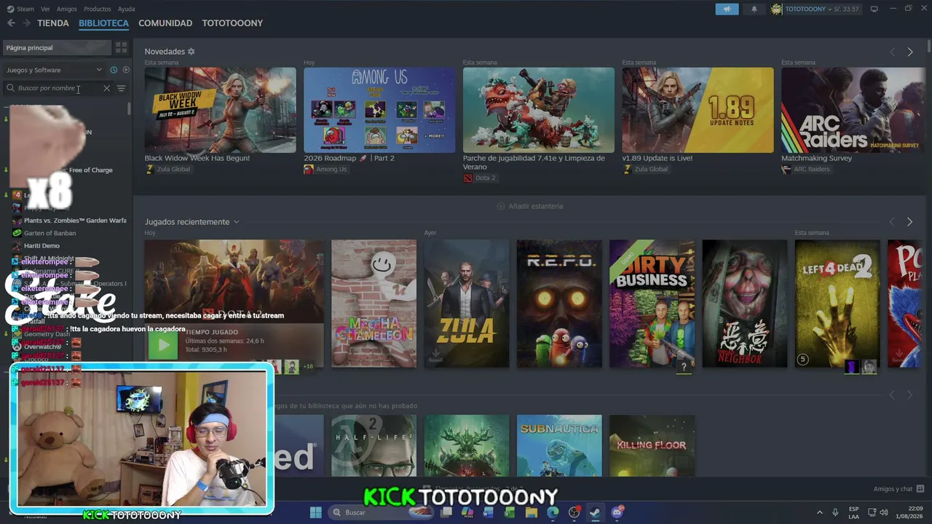Open Novedades settings gear
Viewport: 932px width, 524px height.
(191, 52)
